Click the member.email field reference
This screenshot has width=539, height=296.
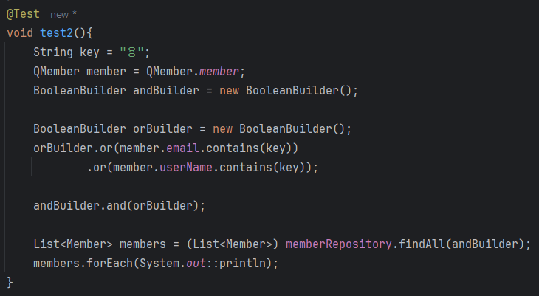point(182,148)
